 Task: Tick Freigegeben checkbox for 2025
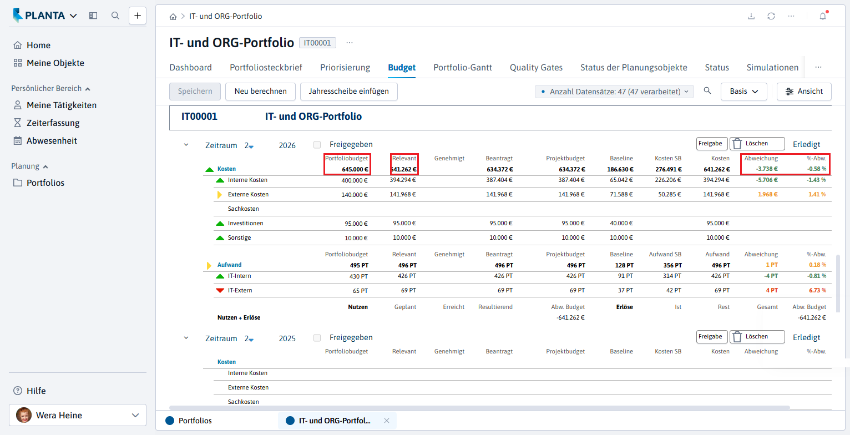click(317, 338)
